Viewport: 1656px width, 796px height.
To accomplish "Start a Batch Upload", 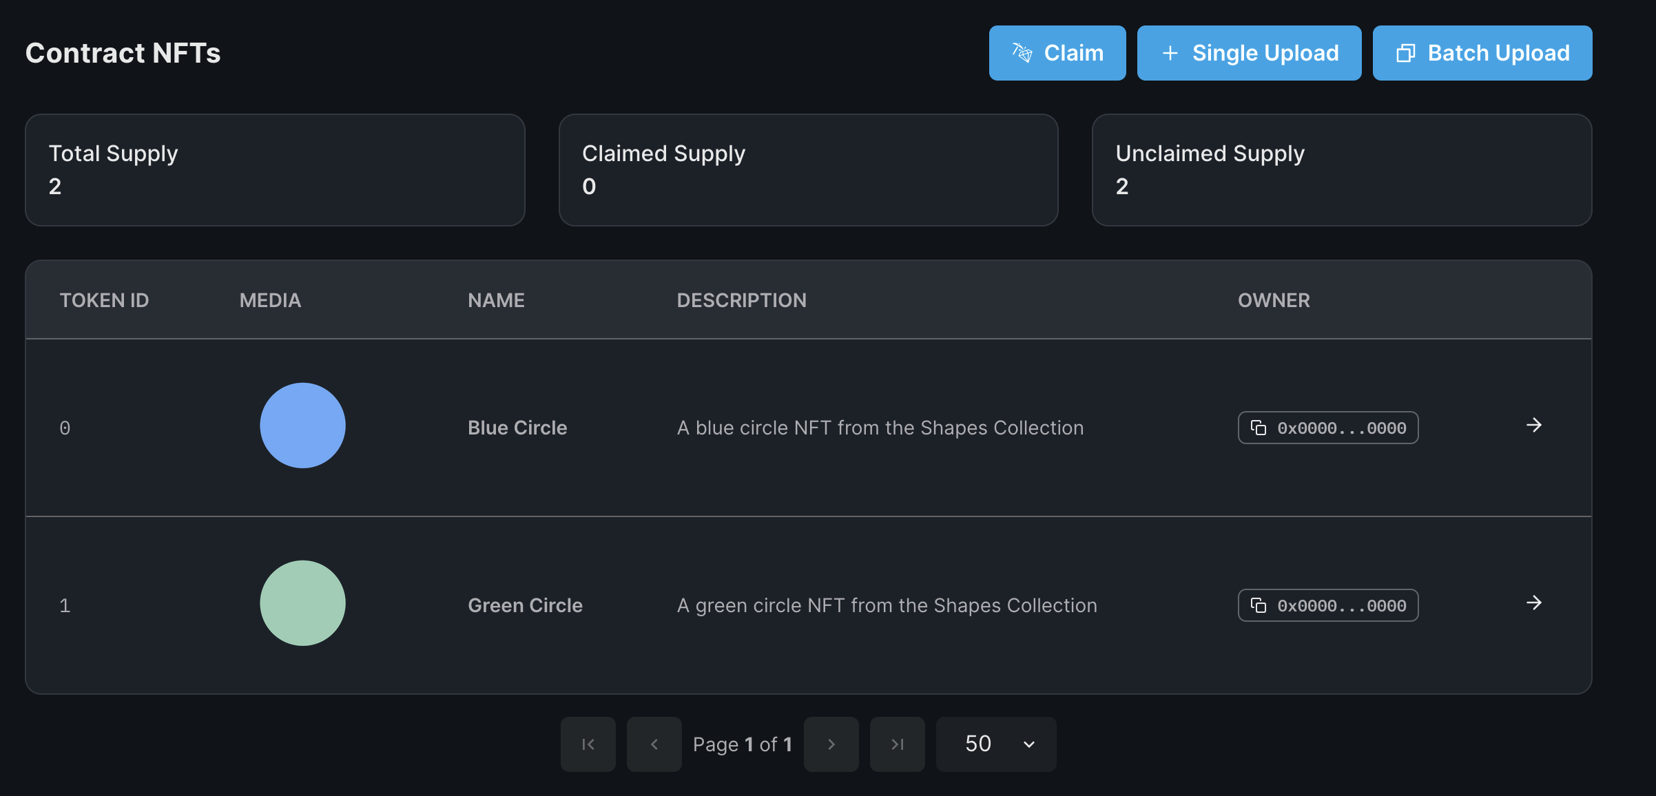I will pyautogui.click(x=1482, y=53).
